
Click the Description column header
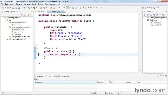coord(65,82)
